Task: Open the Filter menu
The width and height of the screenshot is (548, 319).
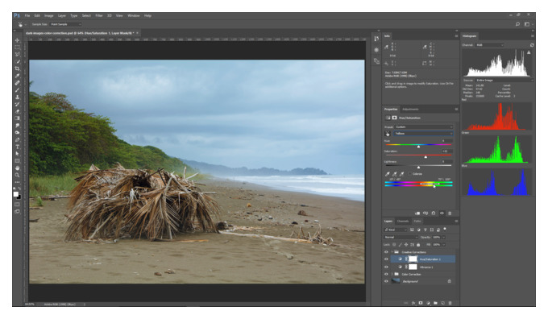Action: pos(99,16)
